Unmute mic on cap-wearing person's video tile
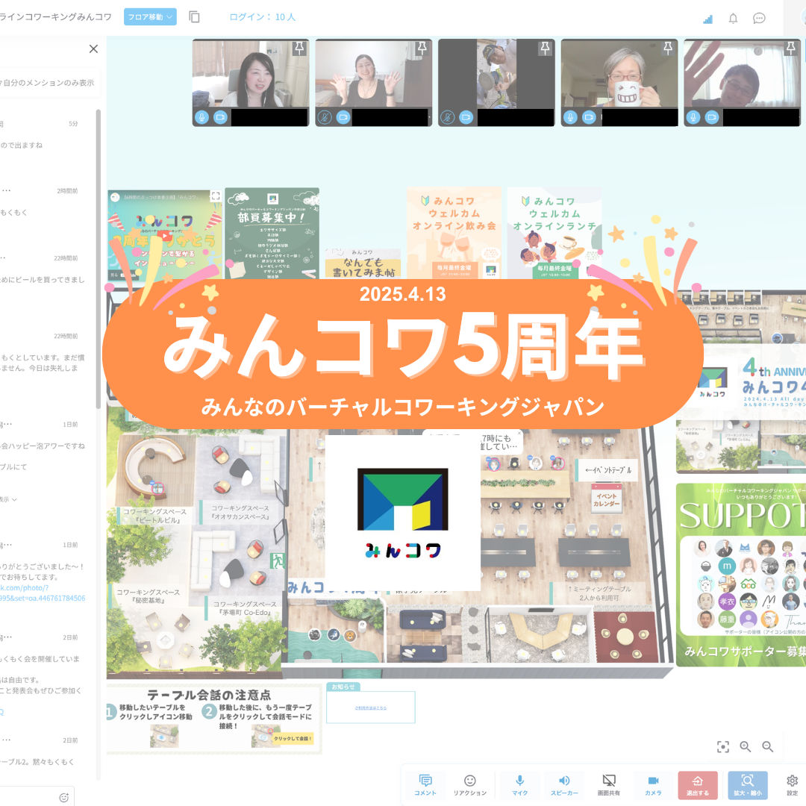The width and height of the screenshot is (806, 806). [447, 117]
